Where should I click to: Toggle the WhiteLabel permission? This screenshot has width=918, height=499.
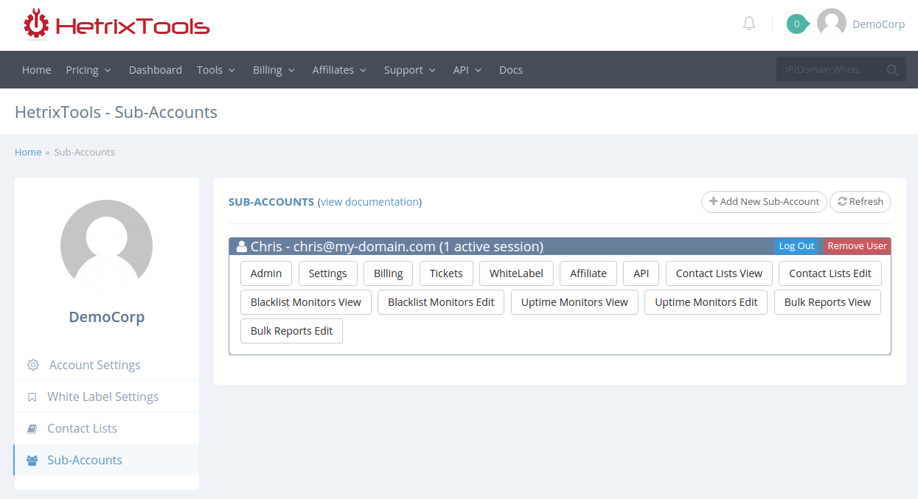point(516,273)
